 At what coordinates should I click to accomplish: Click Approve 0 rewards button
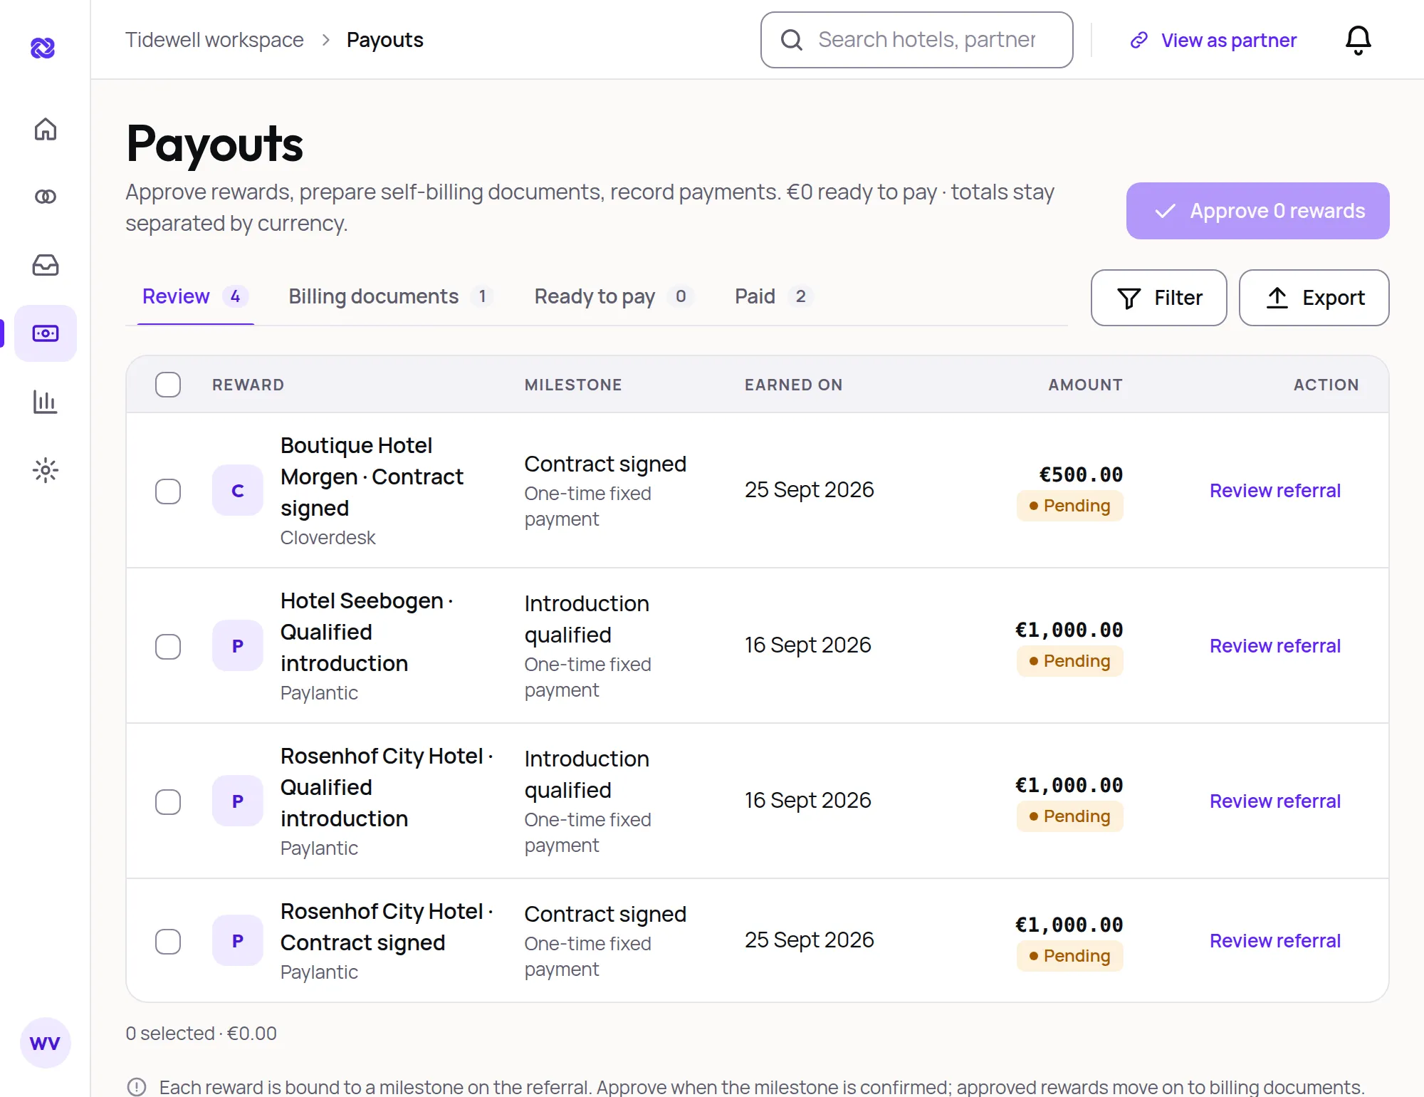(x=1257, y=211)
